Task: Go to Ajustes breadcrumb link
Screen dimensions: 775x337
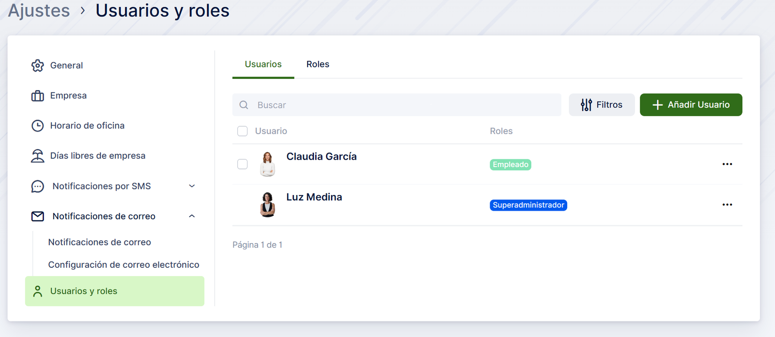Action: 39,11
